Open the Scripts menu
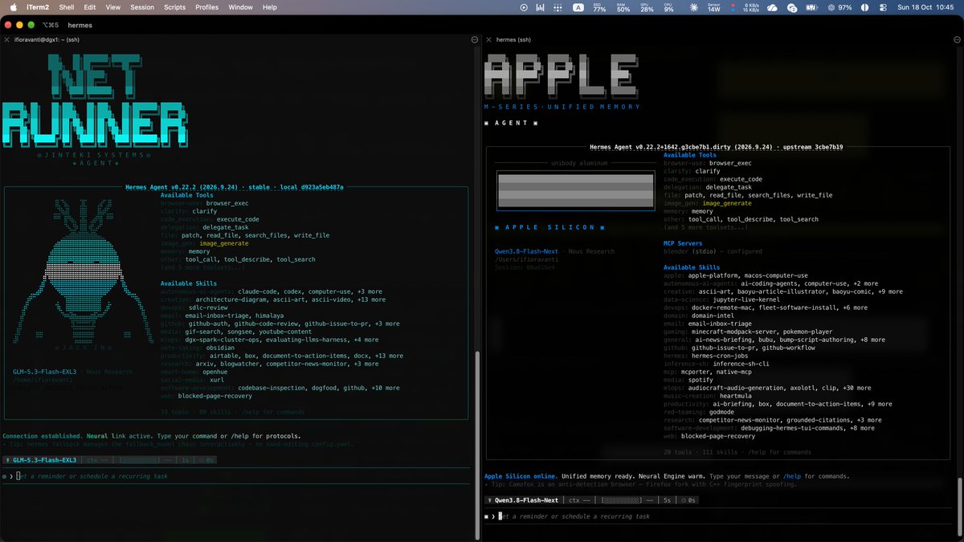The width and height of the screenshot is (964, 542). tap(174, 7)
